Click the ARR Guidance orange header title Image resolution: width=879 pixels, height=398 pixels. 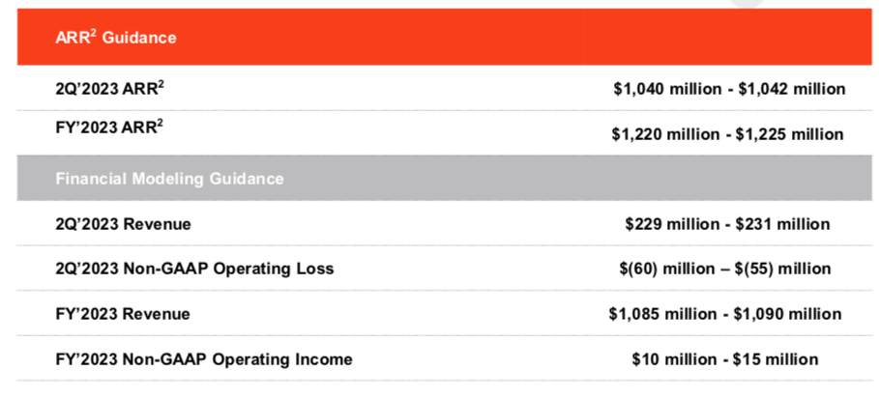(118, 38)
